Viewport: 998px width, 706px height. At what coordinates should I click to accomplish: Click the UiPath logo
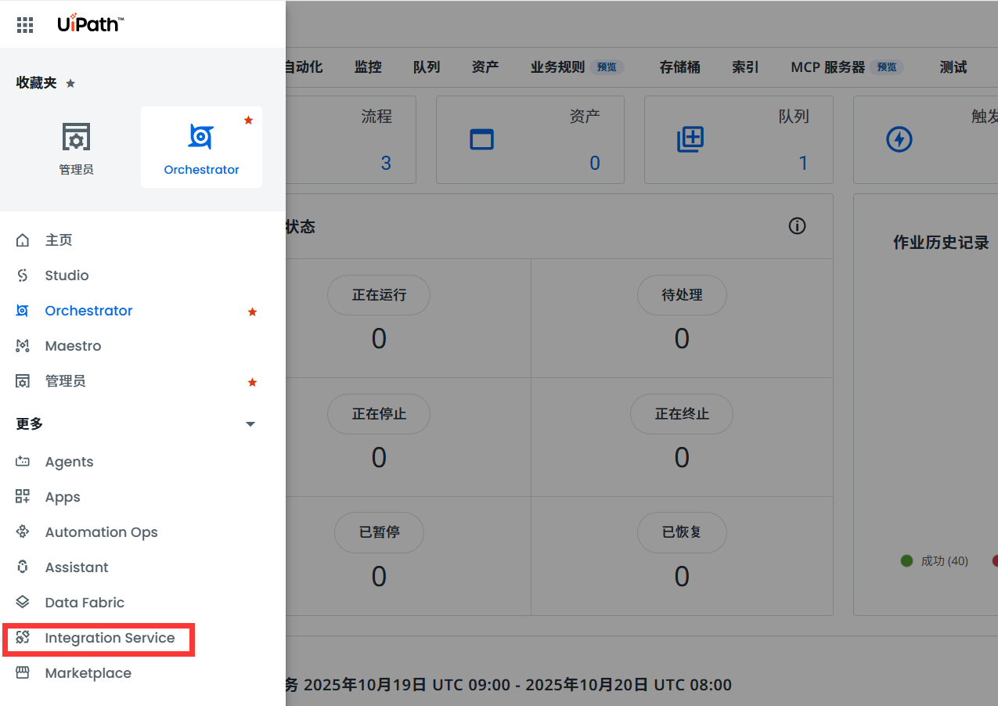tap(90, 23)
